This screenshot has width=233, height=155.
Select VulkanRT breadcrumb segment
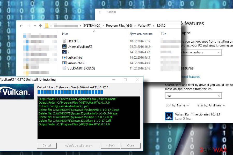[144, 26]
